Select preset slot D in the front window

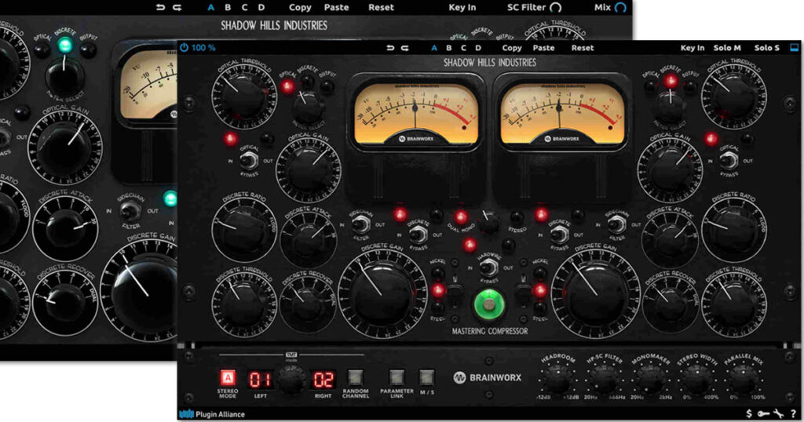point(478,48)
